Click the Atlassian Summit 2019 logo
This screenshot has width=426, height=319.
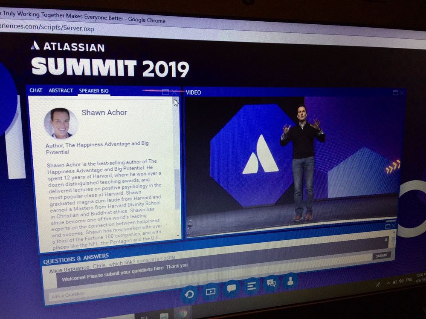coord(110,59)
